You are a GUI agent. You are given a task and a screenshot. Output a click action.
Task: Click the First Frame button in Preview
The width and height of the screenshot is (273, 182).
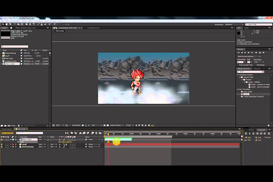point(239,53)
